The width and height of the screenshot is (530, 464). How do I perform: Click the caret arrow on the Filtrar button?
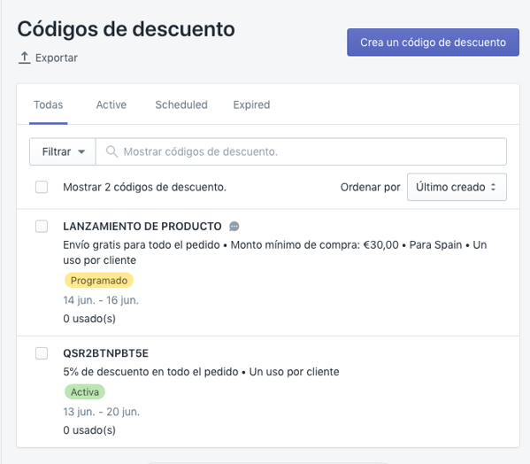click(x=81, y=151)
